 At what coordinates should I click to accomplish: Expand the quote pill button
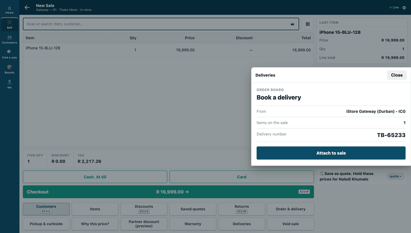pyautogui.click(x=395, y=177)
